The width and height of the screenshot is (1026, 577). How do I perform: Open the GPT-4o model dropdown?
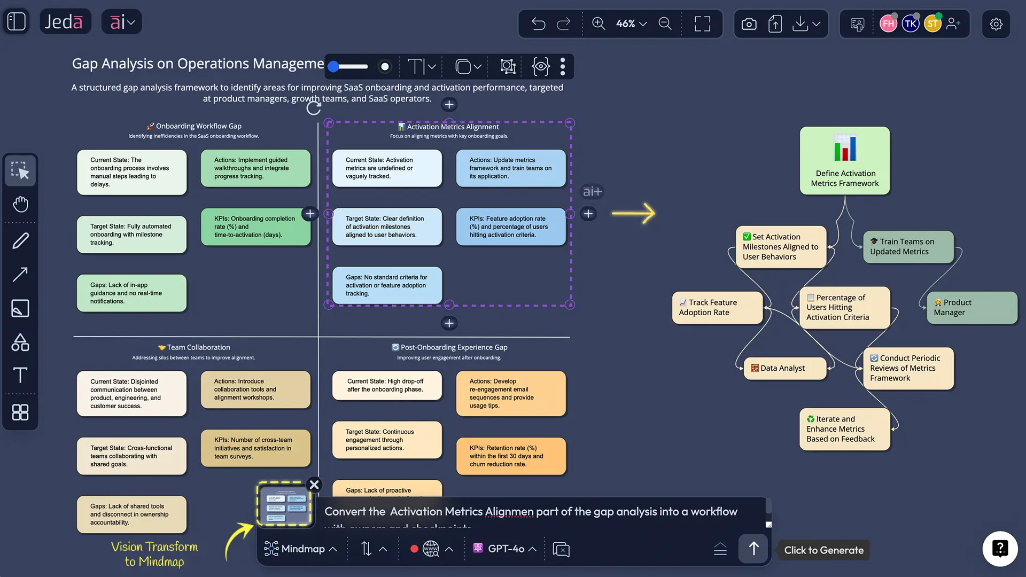click(x=505, y=549)
